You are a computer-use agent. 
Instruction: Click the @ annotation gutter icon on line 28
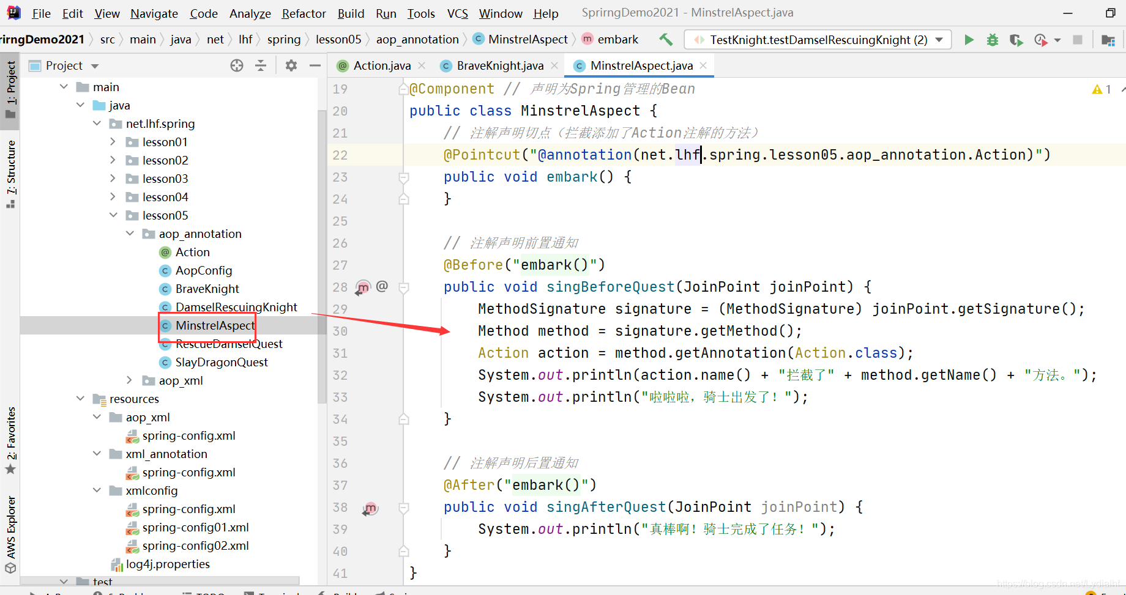point(382,286)
